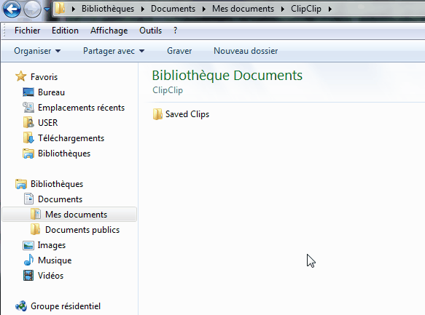Open the Organiser dropdown
Viewport: 425px width, 315px height.
(x=37, y=51)
